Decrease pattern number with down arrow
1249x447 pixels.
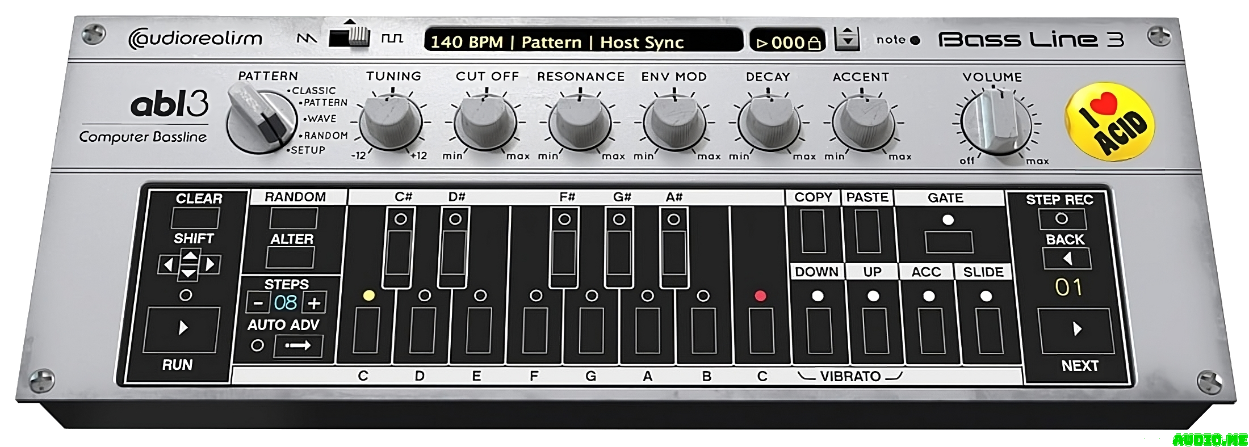coord(847,43)
